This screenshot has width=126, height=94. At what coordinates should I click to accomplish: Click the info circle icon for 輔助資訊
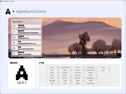tap(14, 53)
